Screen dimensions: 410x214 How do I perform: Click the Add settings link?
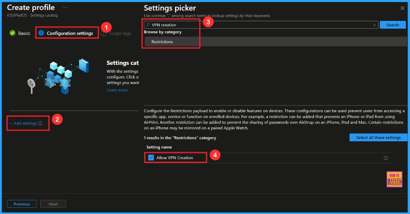click(x=23, y=123)
